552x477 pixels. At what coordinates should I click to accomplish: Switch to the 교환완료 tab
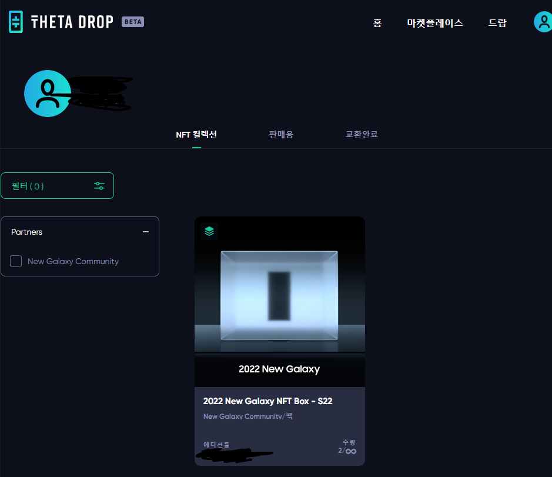point(362,135)
